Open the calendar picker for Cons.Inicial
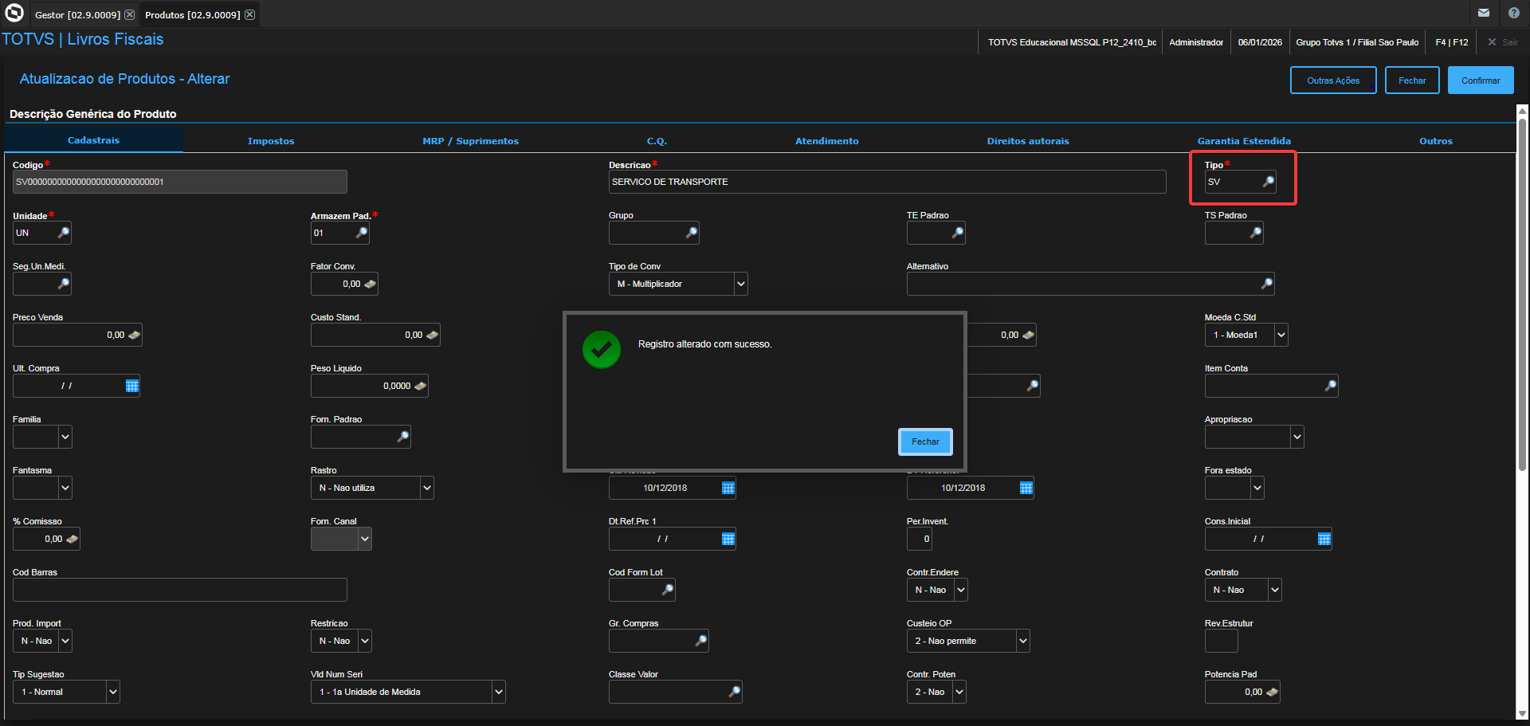 [x=1324, y=539]
